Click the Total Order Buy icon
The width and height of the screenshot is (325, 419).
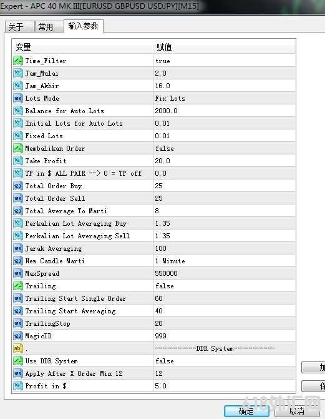[18, 186]
